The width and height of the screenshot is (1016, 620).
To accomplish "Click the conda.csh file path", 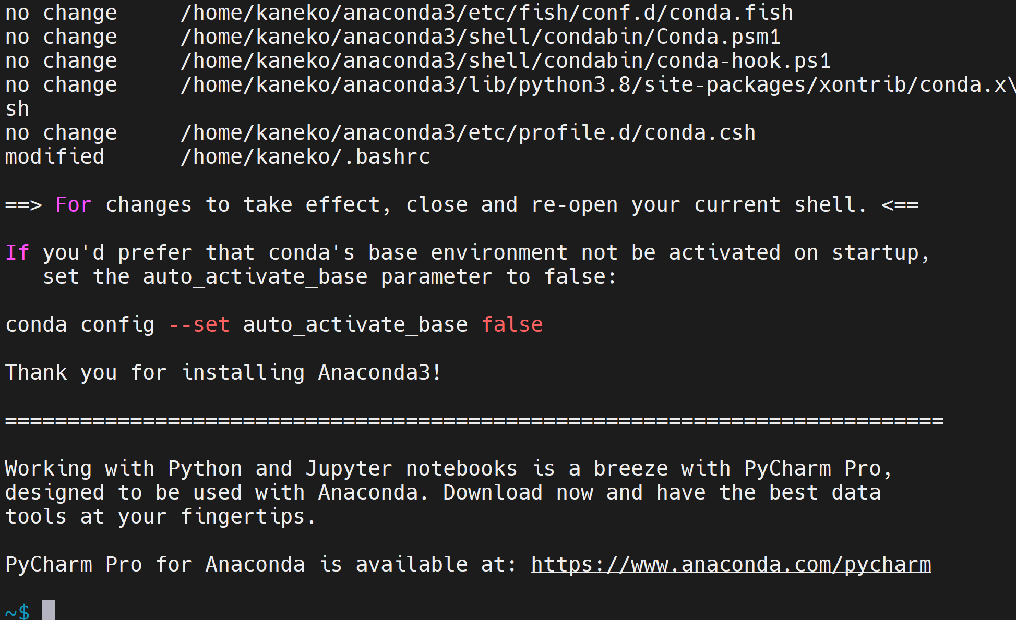I will pos(468,133).
